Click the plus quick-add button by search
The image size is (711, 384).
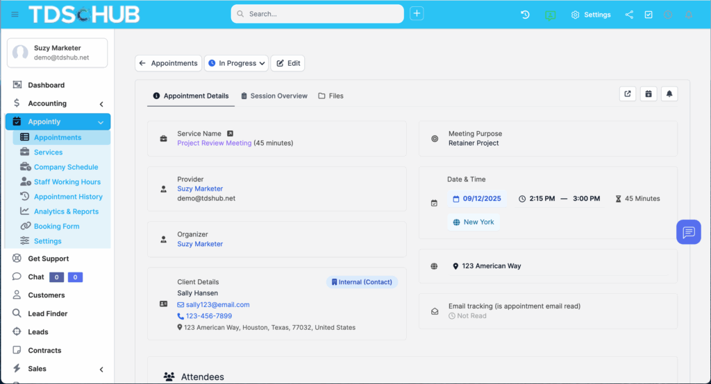click(x=417, y=14)
